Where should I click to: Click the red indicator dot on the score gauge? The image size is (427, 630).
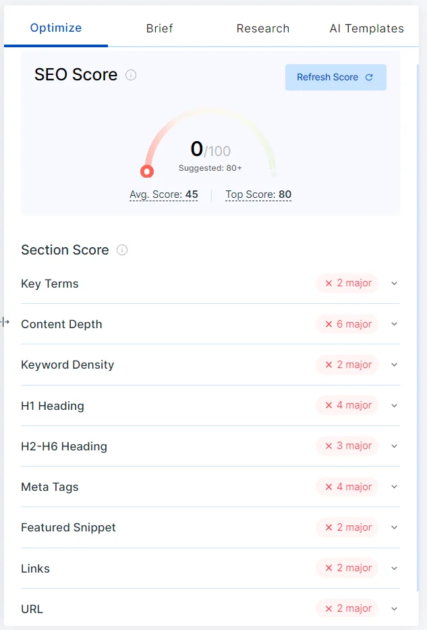pos(147,171)
